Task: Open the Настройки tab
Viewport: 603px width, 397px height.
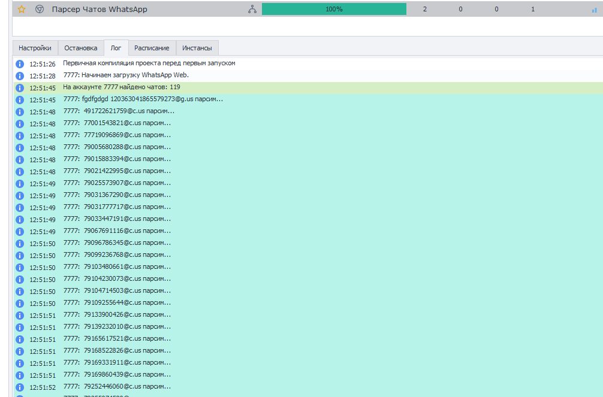Action: [35, 48]
